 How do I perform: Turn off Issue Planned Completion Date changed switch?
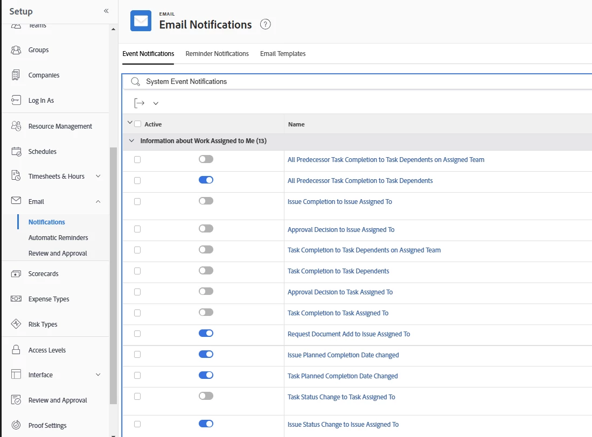[206, 354]
